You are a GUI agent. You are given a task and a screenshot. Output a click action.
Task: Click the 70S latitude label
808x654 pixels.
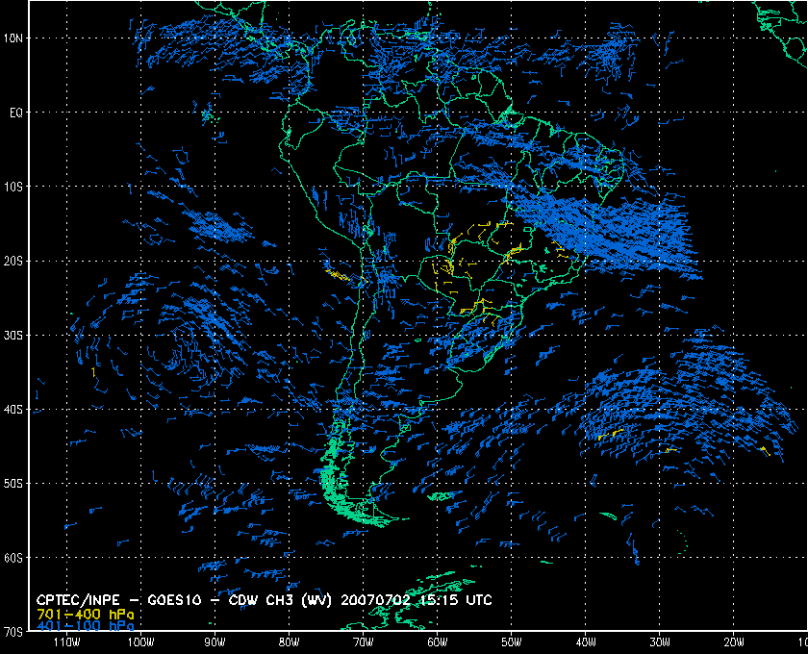coord(13,632)
